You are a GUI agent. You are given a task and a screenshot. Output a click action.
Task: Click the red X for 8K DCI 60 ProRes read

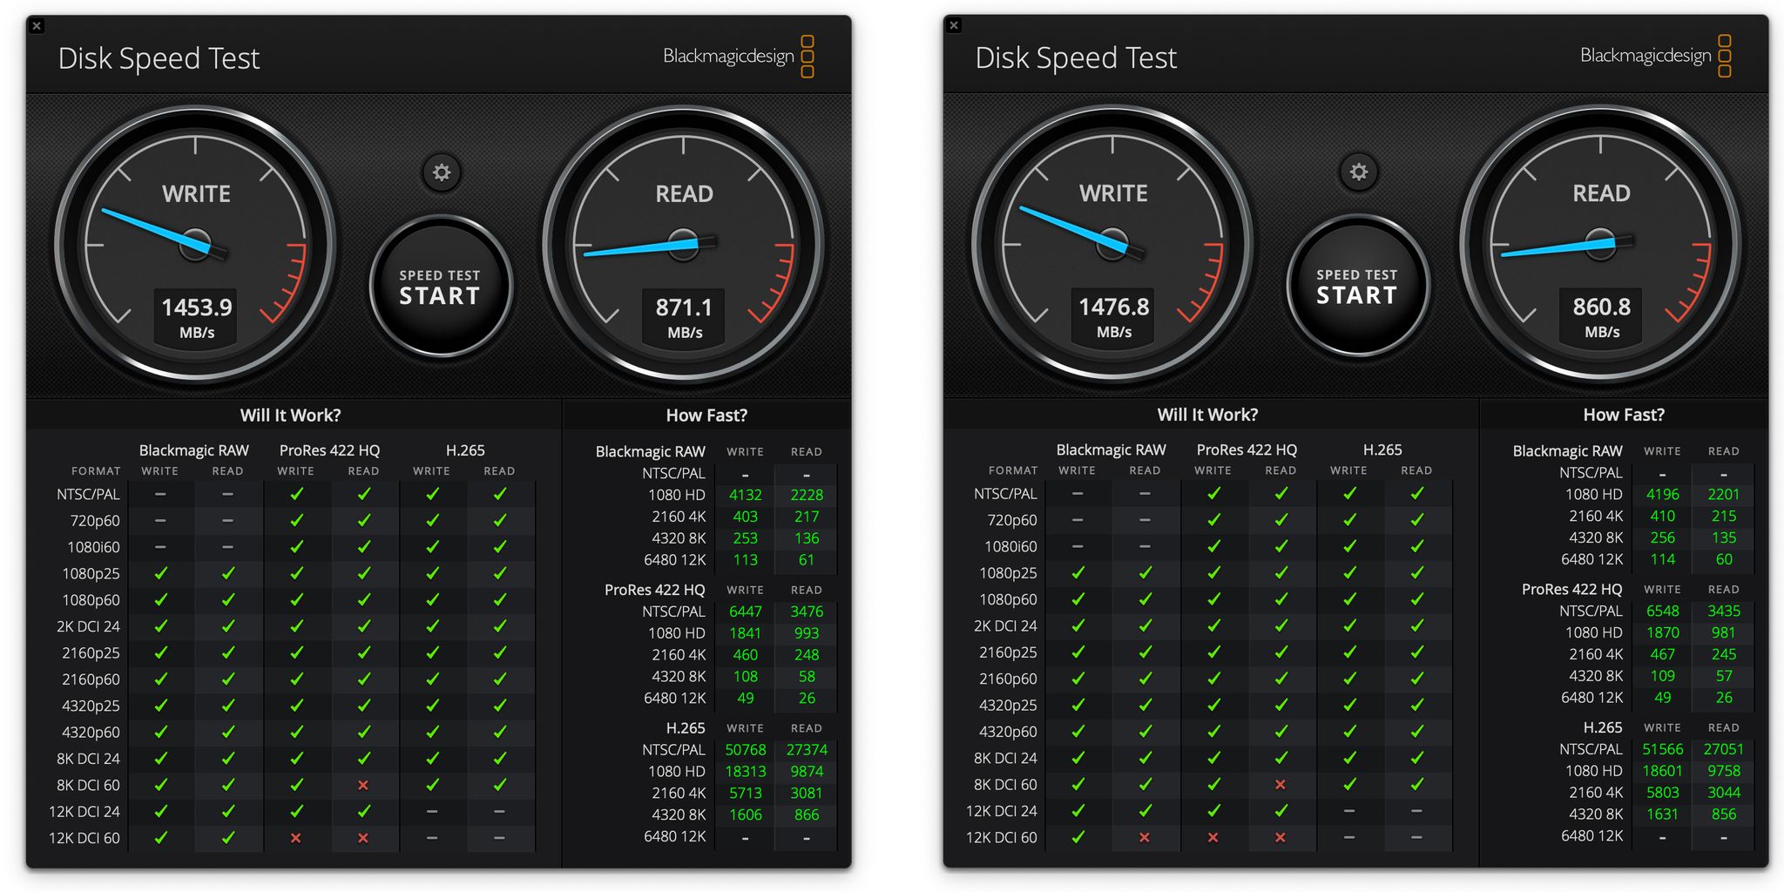[363, 785]
